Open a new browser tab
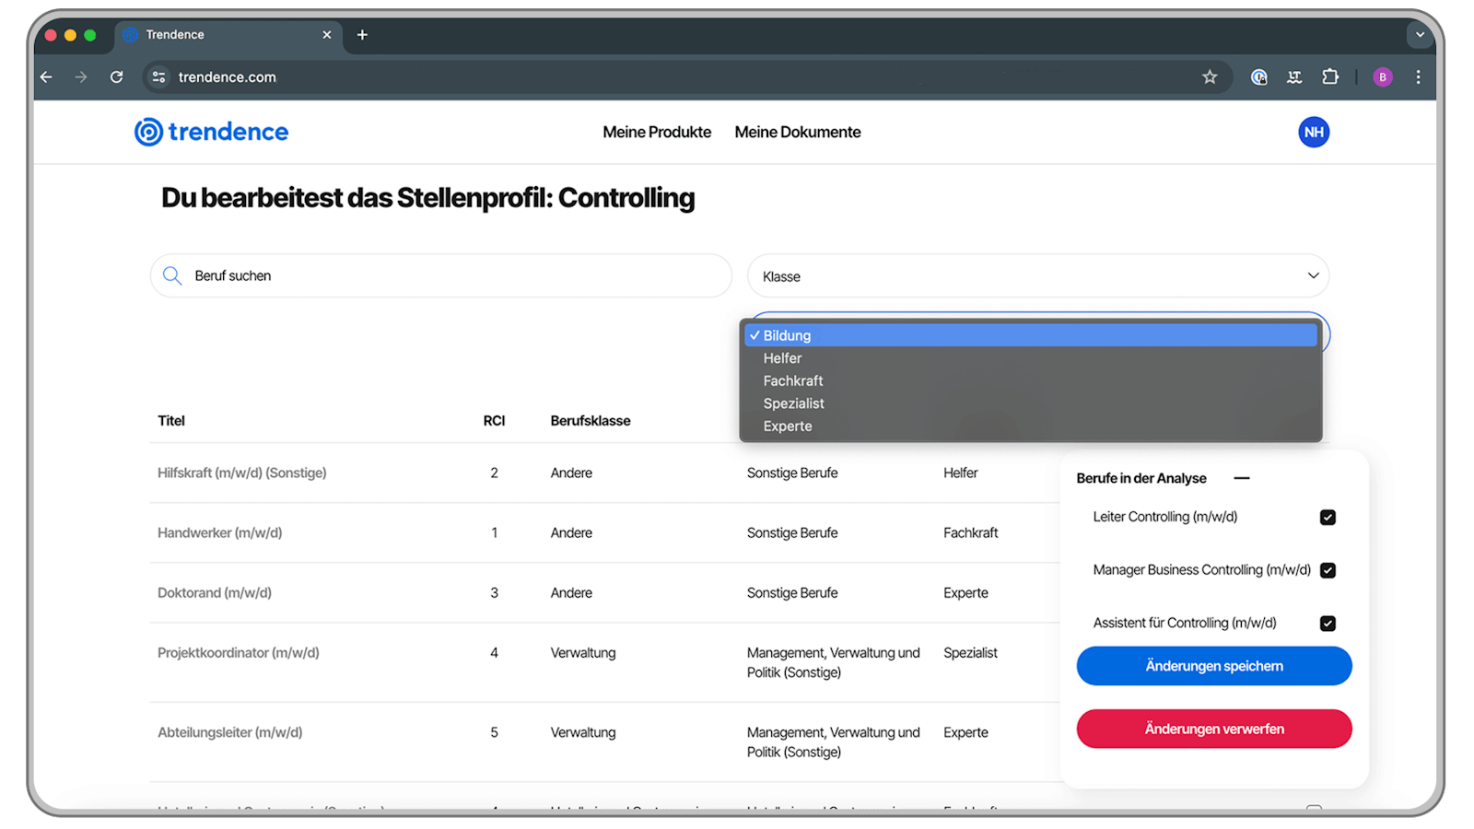The image size is (1474, 829). click(x=362, y=35)
